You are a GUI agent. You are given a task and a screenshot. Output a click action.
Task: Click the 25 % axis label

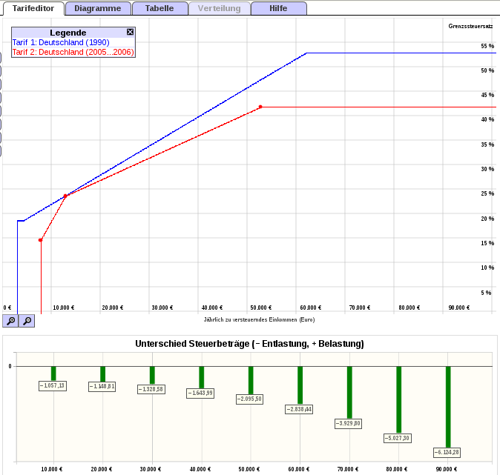point(487,193)
